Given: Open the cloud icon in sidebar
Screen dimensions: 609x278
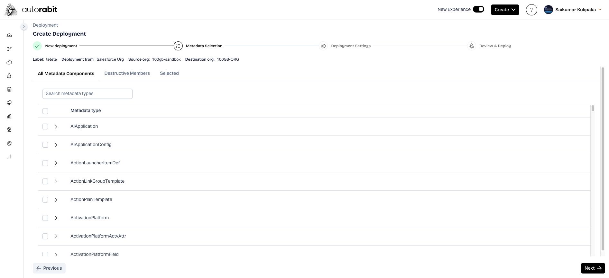Looking at the screenshot, I should 9,62.
